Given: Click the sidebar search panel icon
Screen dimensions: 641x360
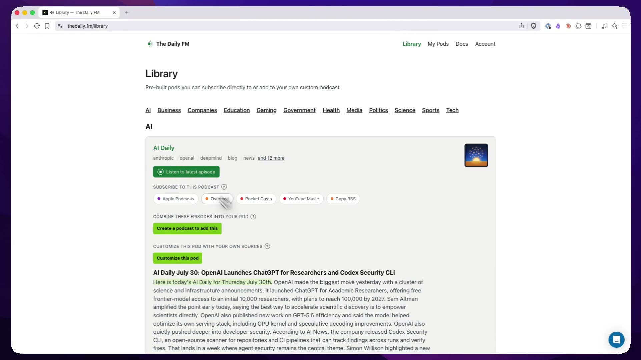Looking at the screenshot, I should pos(589,26).
